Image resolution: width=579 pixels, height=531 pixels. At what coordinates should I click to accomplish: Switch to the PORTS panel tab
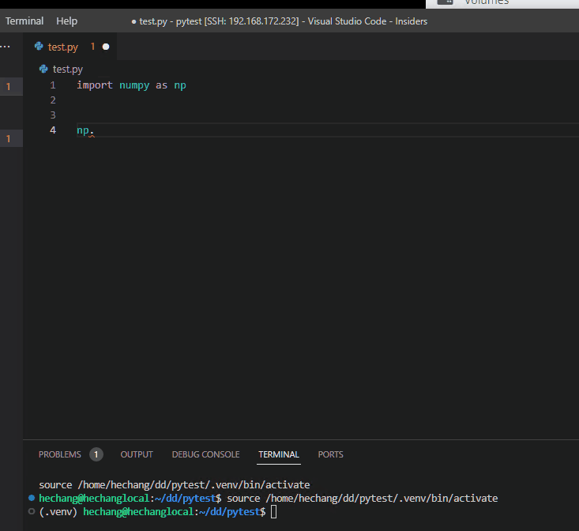pyautogui.click(x=330, y=454)
